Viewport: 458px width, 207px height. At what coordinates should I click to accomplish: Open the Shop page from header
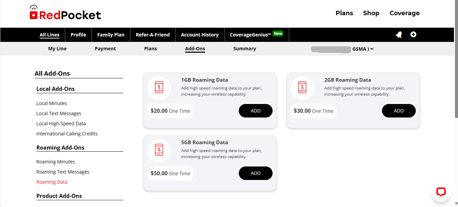pyautogui.click(x=371, y=13)
